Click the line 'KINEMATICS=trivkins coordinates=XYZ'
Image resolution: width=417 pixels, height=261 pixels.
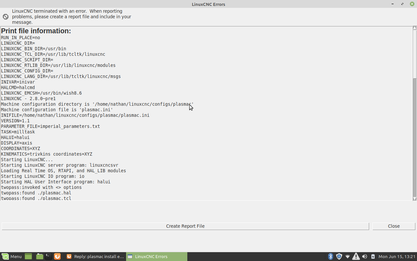point(47,154)
